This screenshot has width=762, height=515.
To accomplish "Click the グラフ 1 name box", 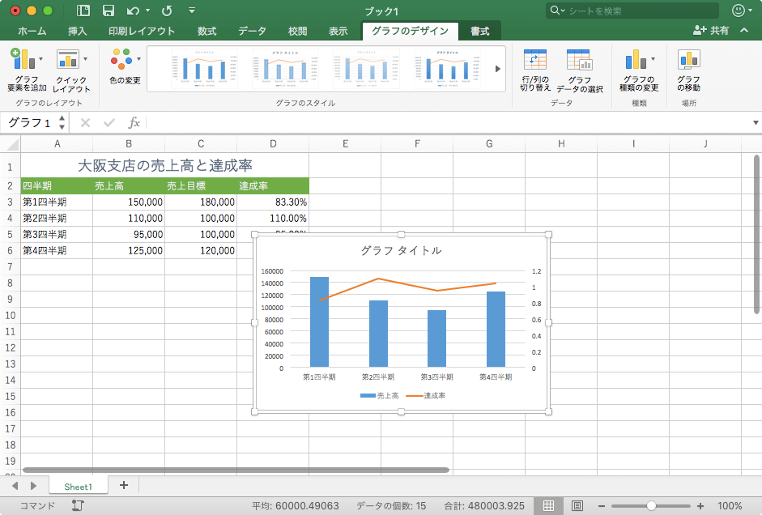I will pos(29,122).
